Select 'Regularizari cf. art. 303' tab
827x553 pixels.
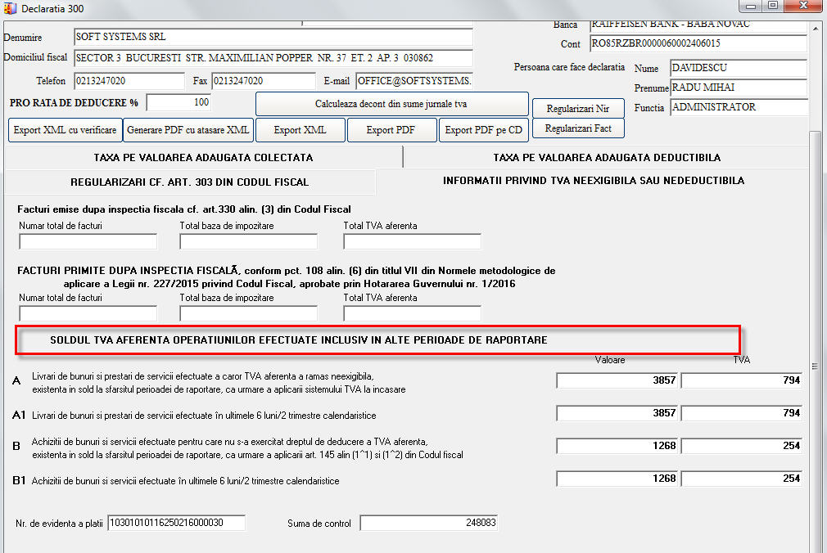pyautogui.click(x=189, y=182)
